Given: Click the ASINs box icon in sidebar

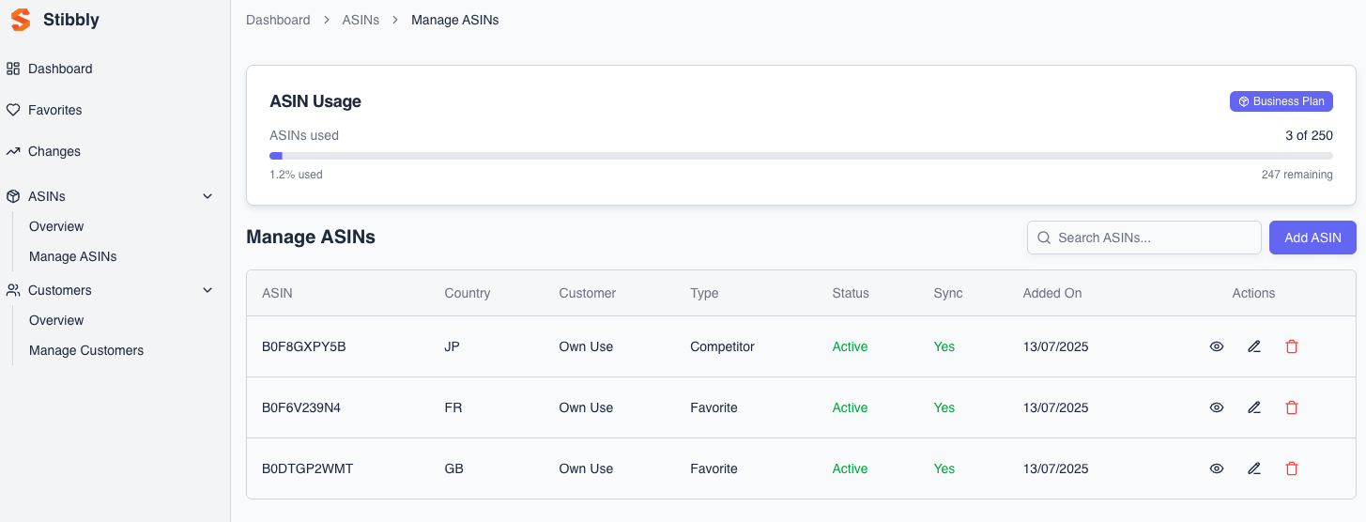Looking at the screenshot, I should coord(13,196).
